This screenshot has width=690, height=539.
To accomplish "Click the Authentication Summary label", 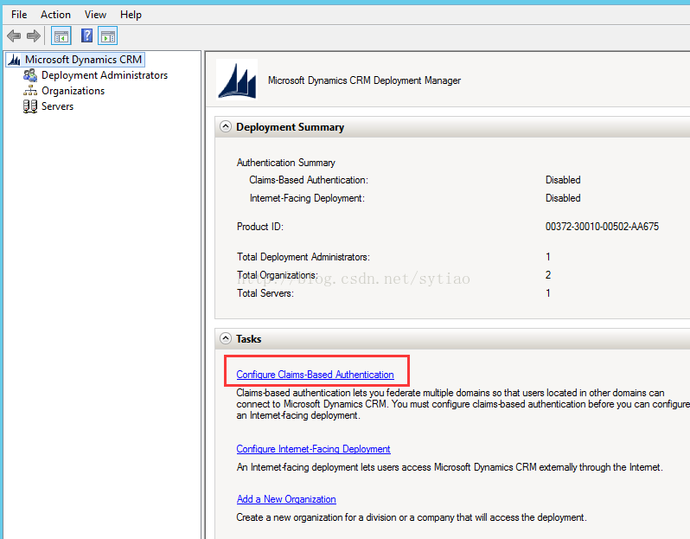I will coord(285,163).
